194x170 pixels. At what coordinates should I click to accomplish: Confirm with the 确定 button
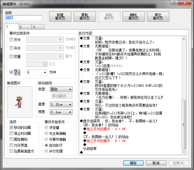coord(133,163)
